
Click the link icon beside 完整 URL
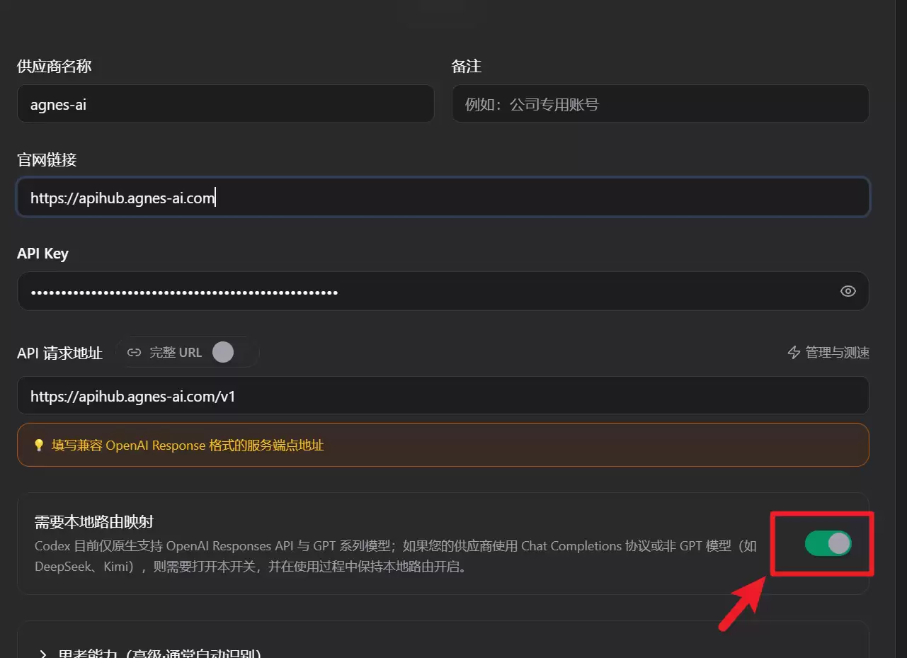[x=134, y=352]
